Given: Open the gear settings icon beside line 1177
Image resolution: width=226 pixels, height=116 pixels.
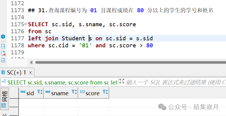Looking at the screenshot, I should tap(3, 37).
